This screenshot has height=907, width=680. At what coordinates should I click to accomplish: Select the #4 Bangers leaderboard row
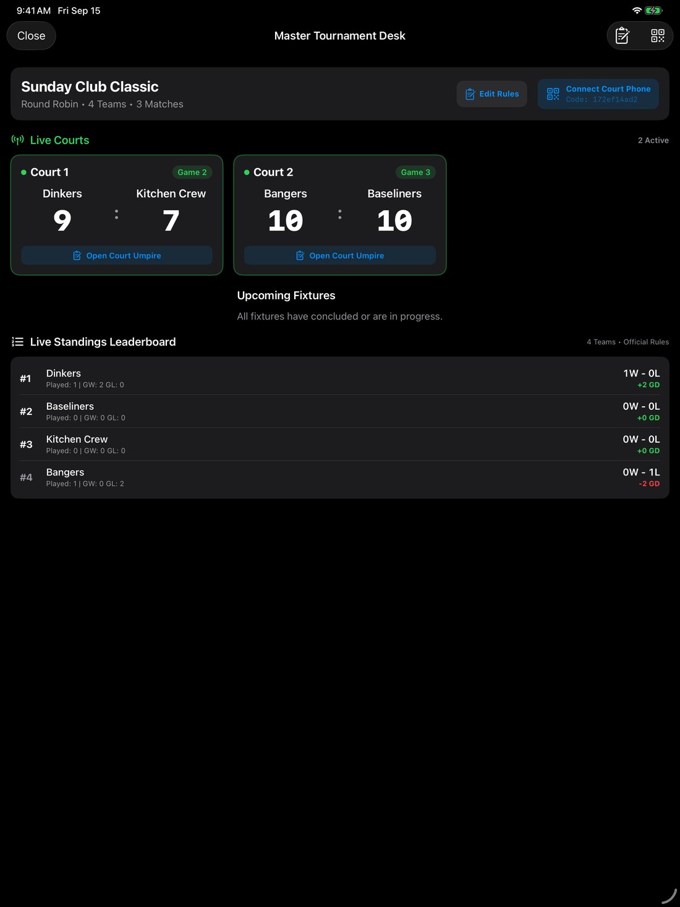click(x=340, y=477)
